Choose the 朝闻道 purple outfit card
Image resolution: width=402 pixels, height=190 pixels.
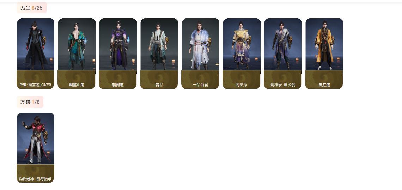tap(118, 53)
